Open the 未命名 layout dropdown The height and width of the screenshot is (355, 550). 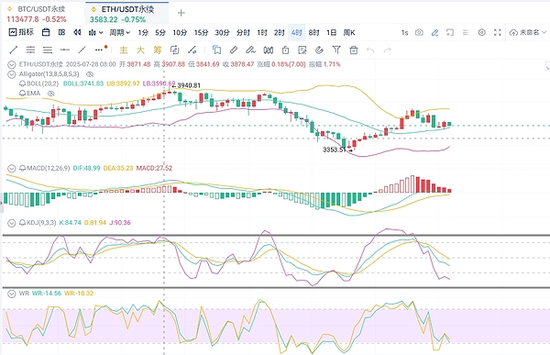click(x=528, y=32)
